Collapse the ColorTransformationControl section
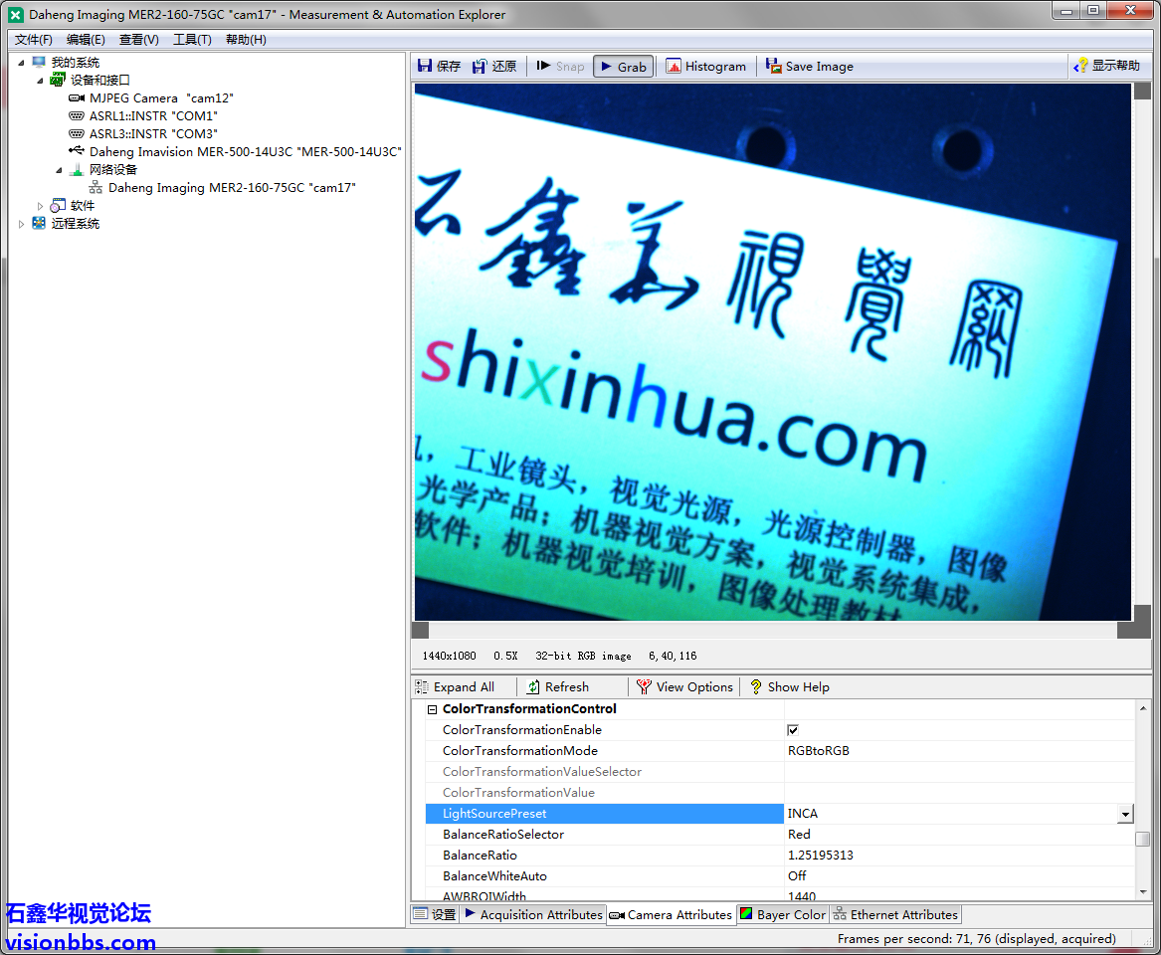The height and width of the screenshot is (955, 1161). click(433, 709)
